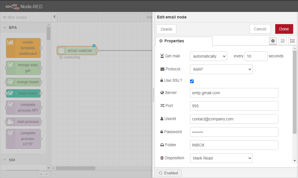This screenshot has height=178, width=298.
Task: Click mongo auto get node icon
Action: [11, 65]
